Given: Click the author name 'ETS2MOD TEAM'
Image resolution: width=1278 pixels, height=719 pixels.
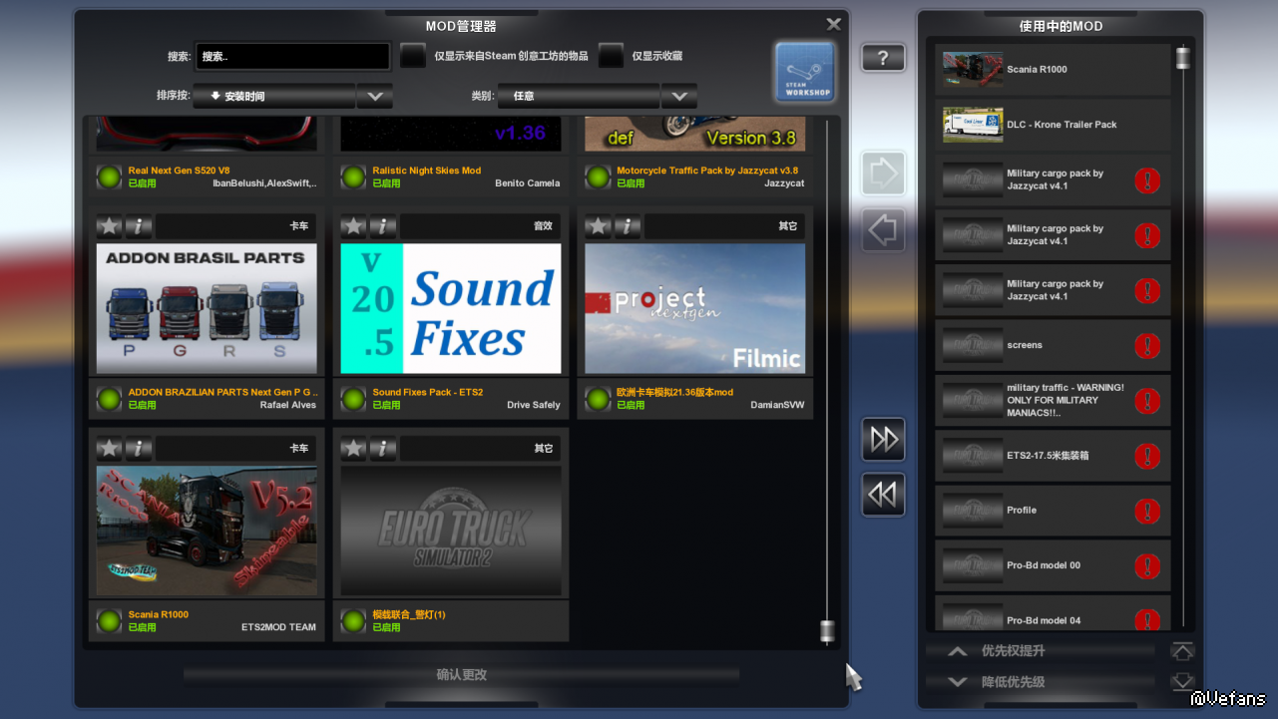Looking at the screenshot, I should pos(279,627).
